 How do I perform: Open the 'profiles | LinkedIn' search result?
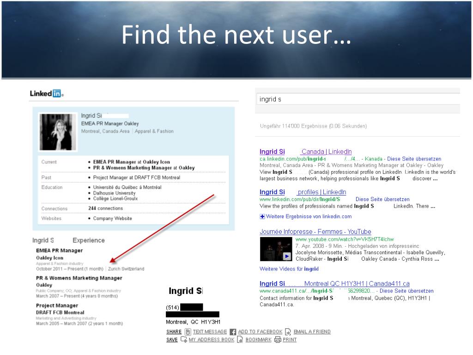click(x=303, y=192)
